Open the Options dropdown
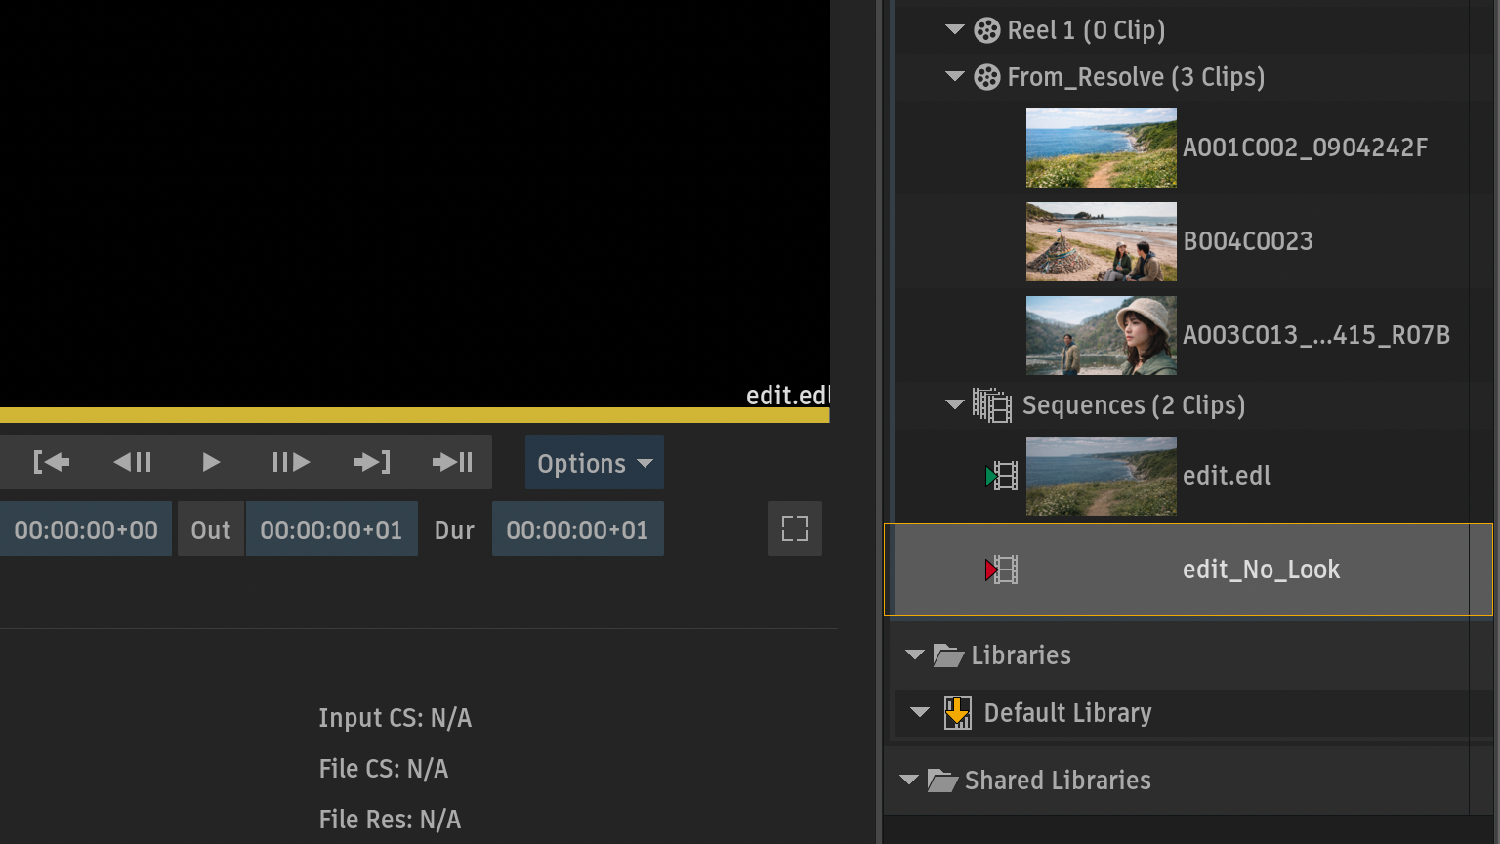The image size is (1500, 844). coord(594,463)
